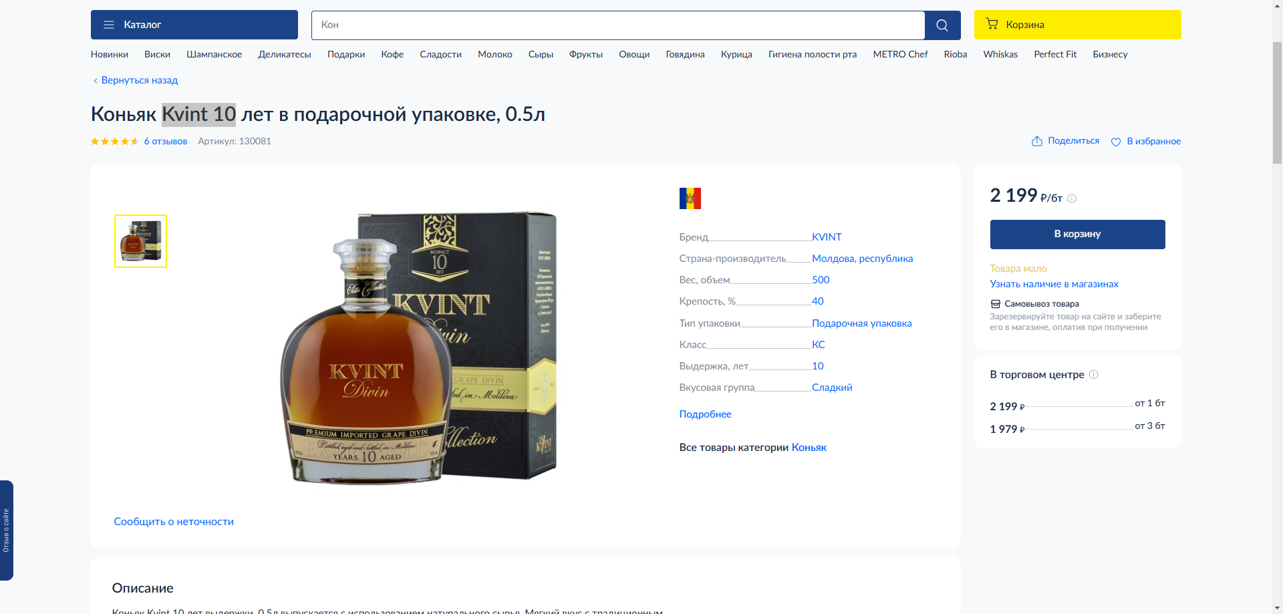This screenshot has height=614, width=1283.
Task: Click the Товара мало stock notice
Action: [x=1018, y=269]
